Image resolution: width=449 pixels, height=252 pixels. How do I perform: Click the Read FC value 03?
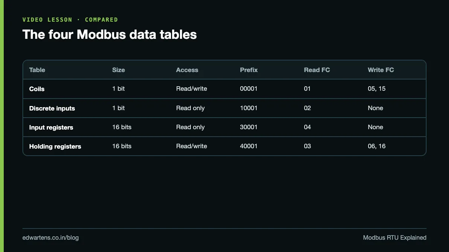308,146
